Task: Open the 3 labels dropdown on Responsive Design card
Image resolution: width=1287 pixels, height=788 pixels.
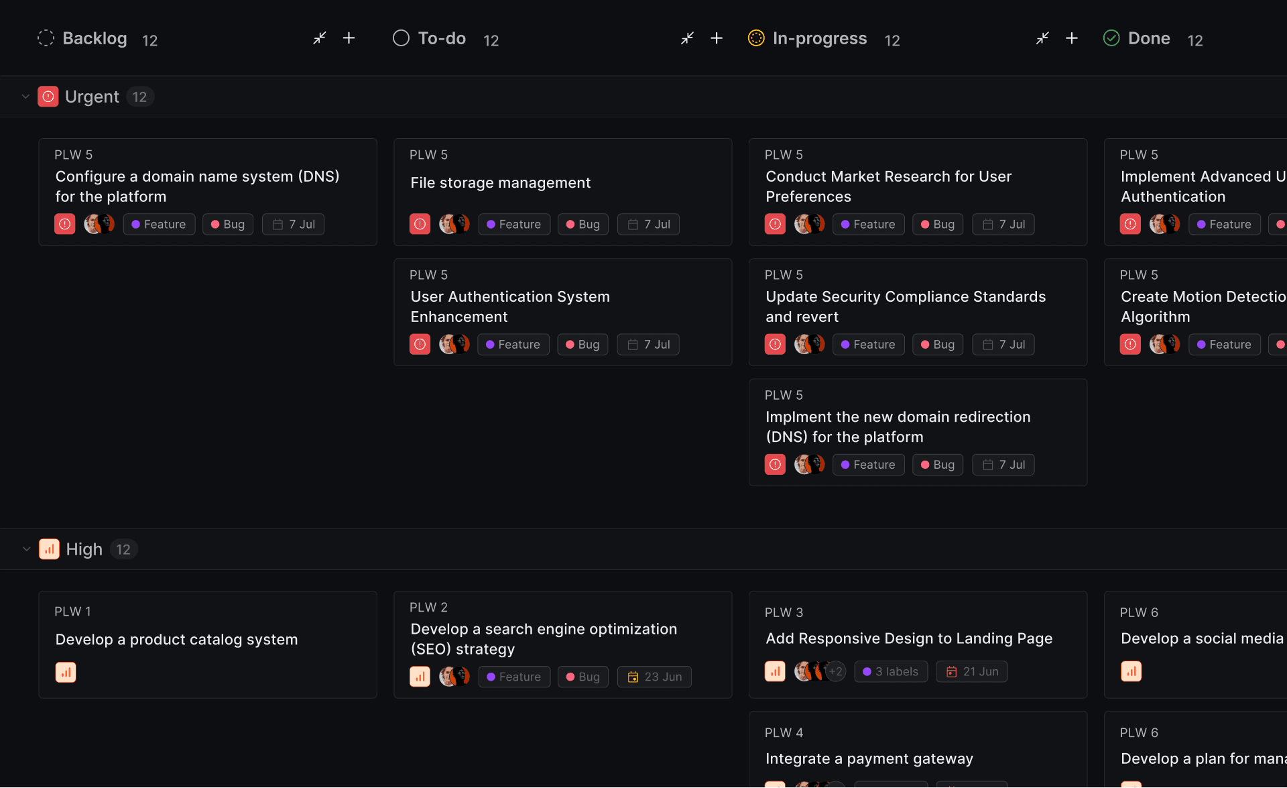Action: pos(891,671)
